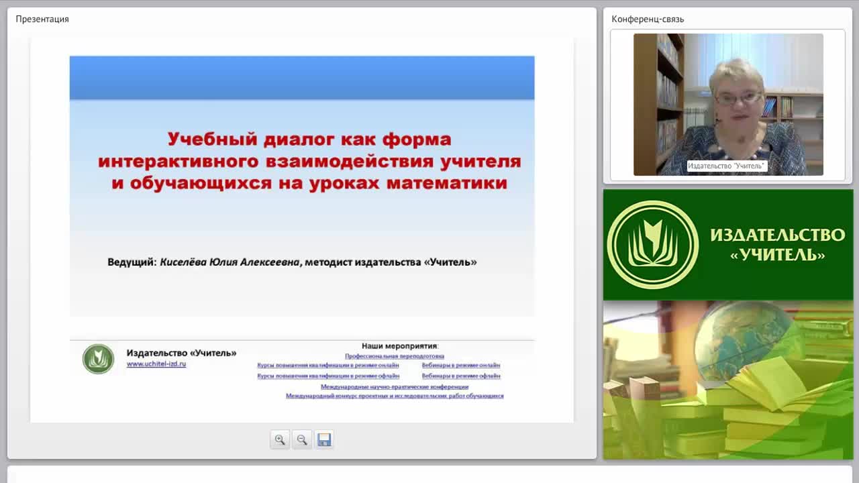Open Вебинары в режиме онлайн link
This screenshot has width=859, height=483.
461,366
